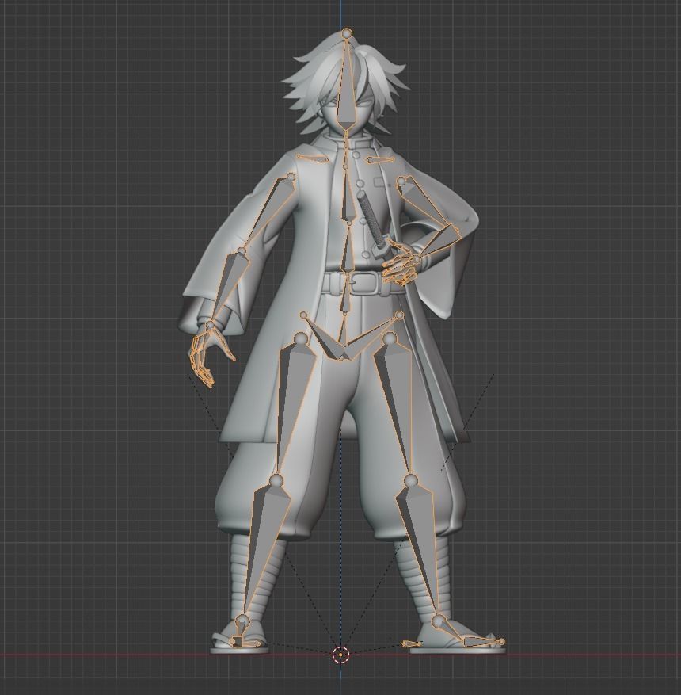Select the screen-right toe bone at sandal tip
Image resolution: width=681 pixels, height=695 pixels.
[x=482, y=641]
